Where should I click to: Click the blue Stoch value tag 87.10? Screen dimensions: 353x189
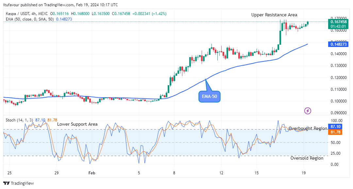coord(336,126)
